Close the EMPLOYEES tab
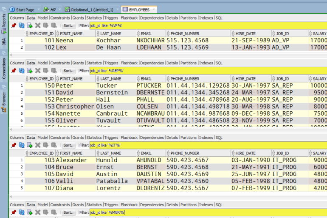This screenshot has height=218, width=327. click(x=154, y=9)
